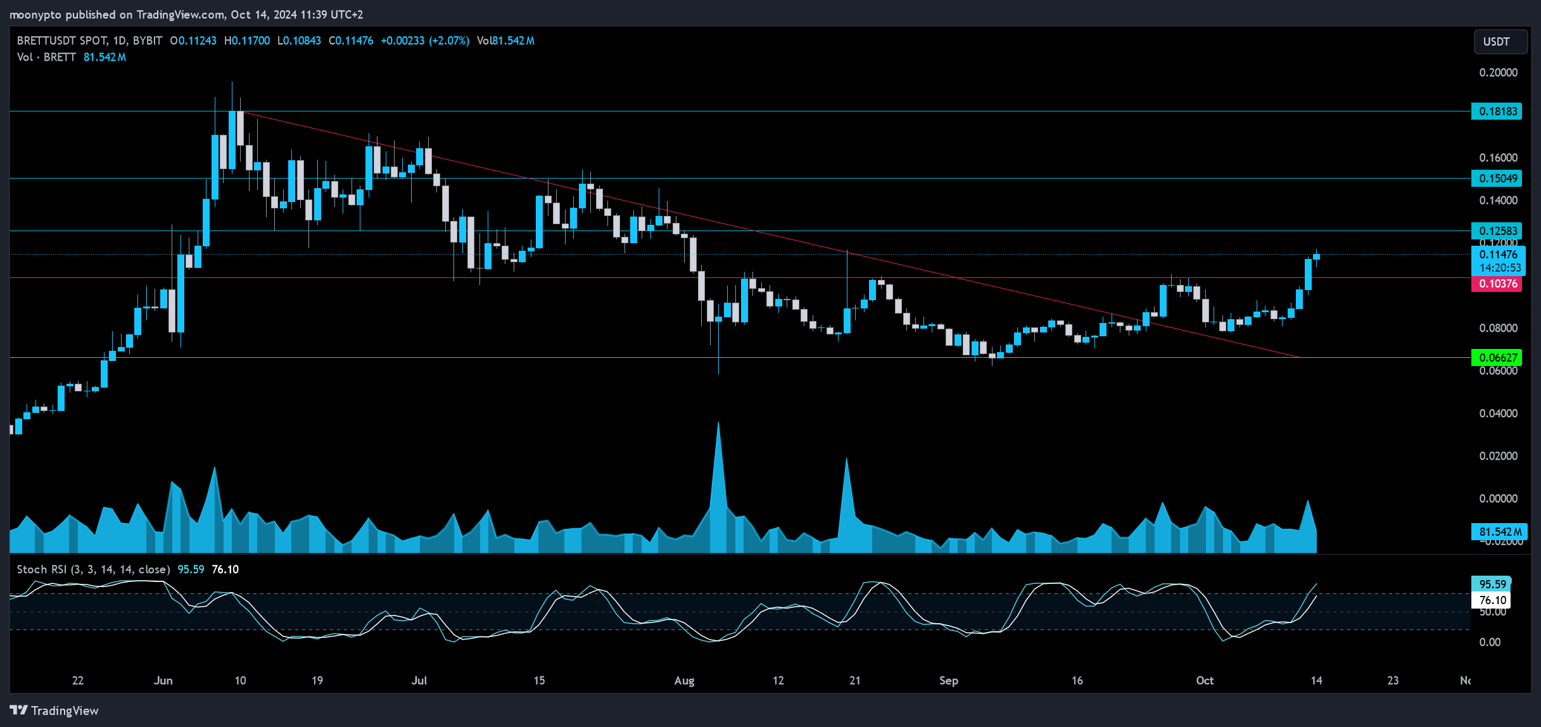Click the 0.15049 price level label
Screen dimensions: 1541x727
(x=1497, y=179)
